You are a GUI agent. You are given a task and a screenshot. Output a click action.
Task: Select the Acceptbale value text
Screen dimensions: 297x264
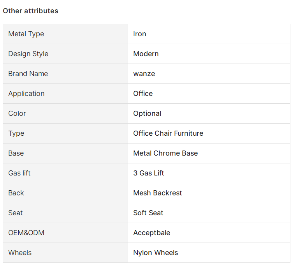click(x=152, y=233)
